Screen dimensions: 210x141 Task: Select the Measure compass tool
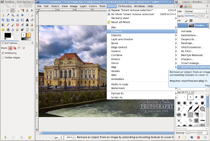(17, 15)
